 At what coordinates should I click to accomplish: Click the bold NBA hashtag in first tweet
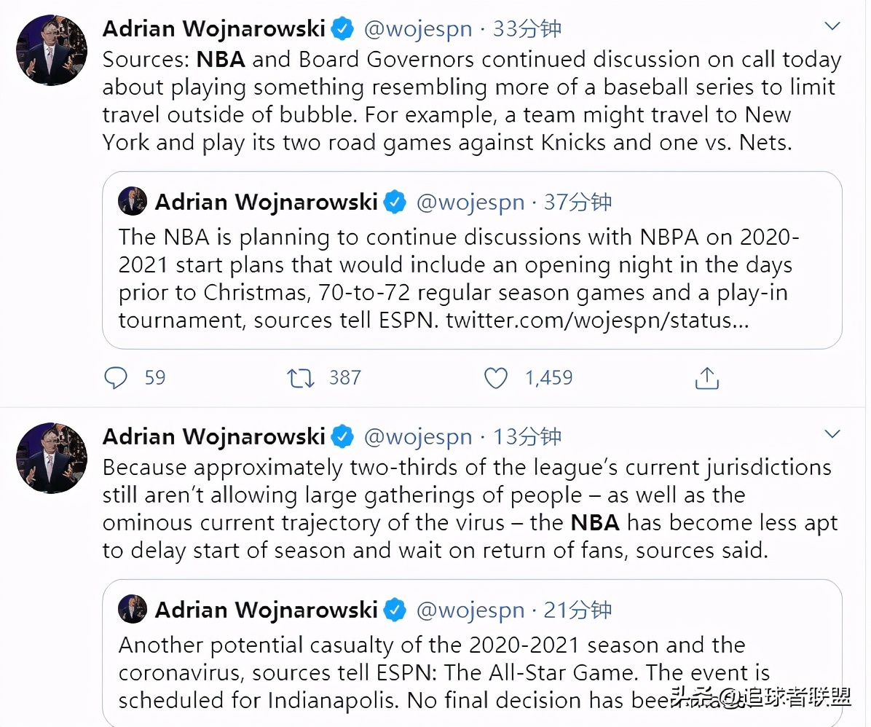[221, 60]
